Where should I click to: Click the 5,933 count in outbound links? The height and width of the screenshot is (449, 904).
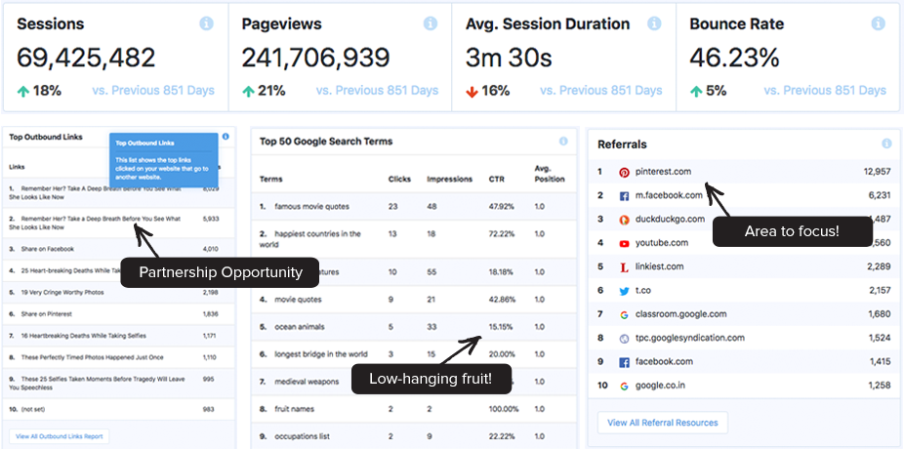[x=211, y=219]
